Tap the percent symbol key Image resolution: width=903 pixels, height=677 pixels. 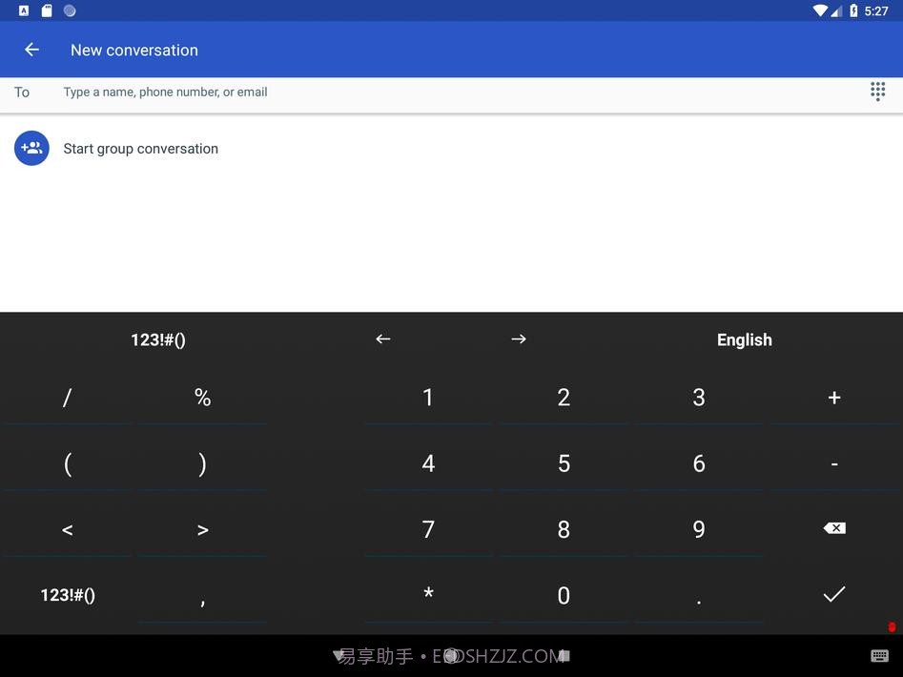(x=202, y=398)
